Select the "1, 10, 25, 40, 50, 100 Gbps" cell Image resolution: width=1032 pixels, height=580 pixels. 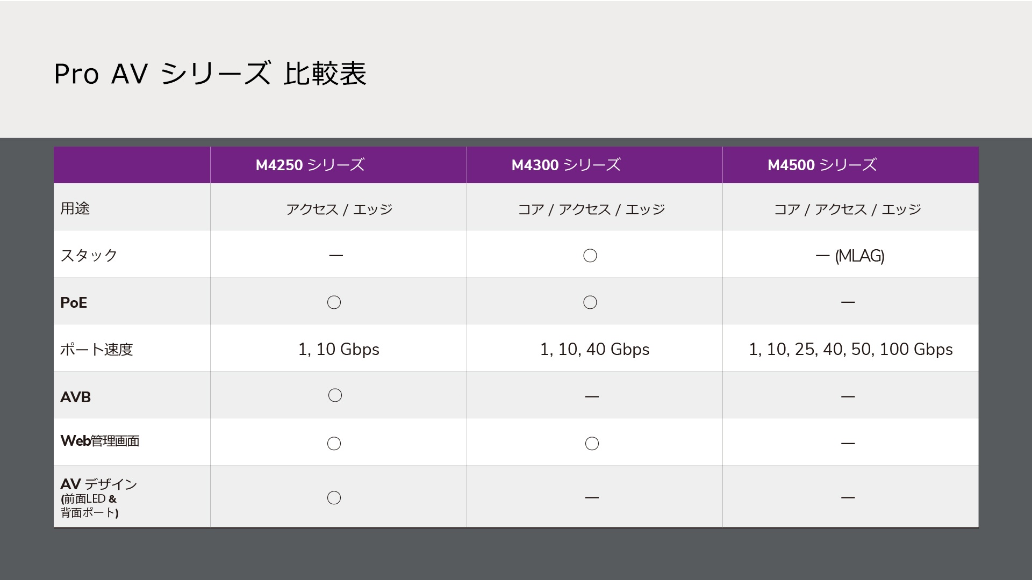[x=850, y=349]
